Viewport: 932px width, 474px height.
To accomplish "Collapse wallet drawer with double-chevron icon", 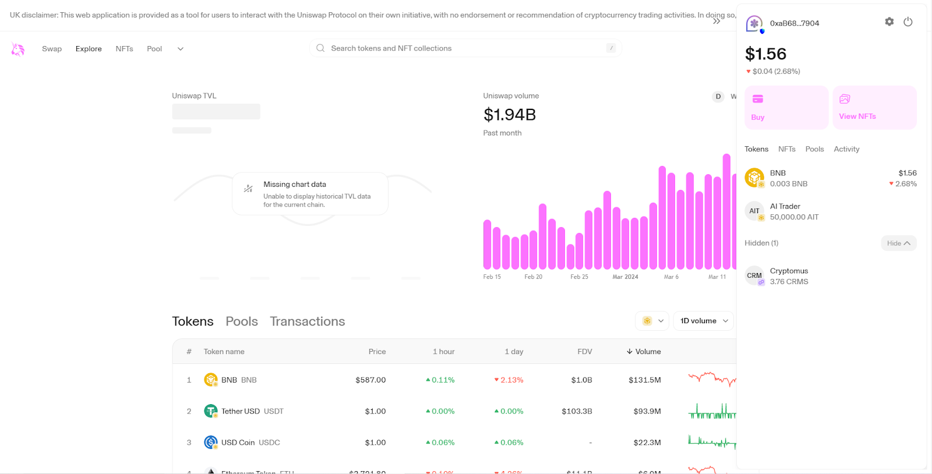I will point(716,21).
